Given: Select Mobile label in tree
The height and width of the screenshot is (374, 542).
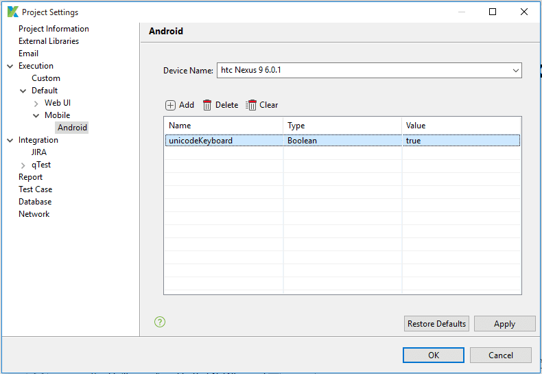Looking at the screenshot, I should pyautogui.click(x=58, y=115).
